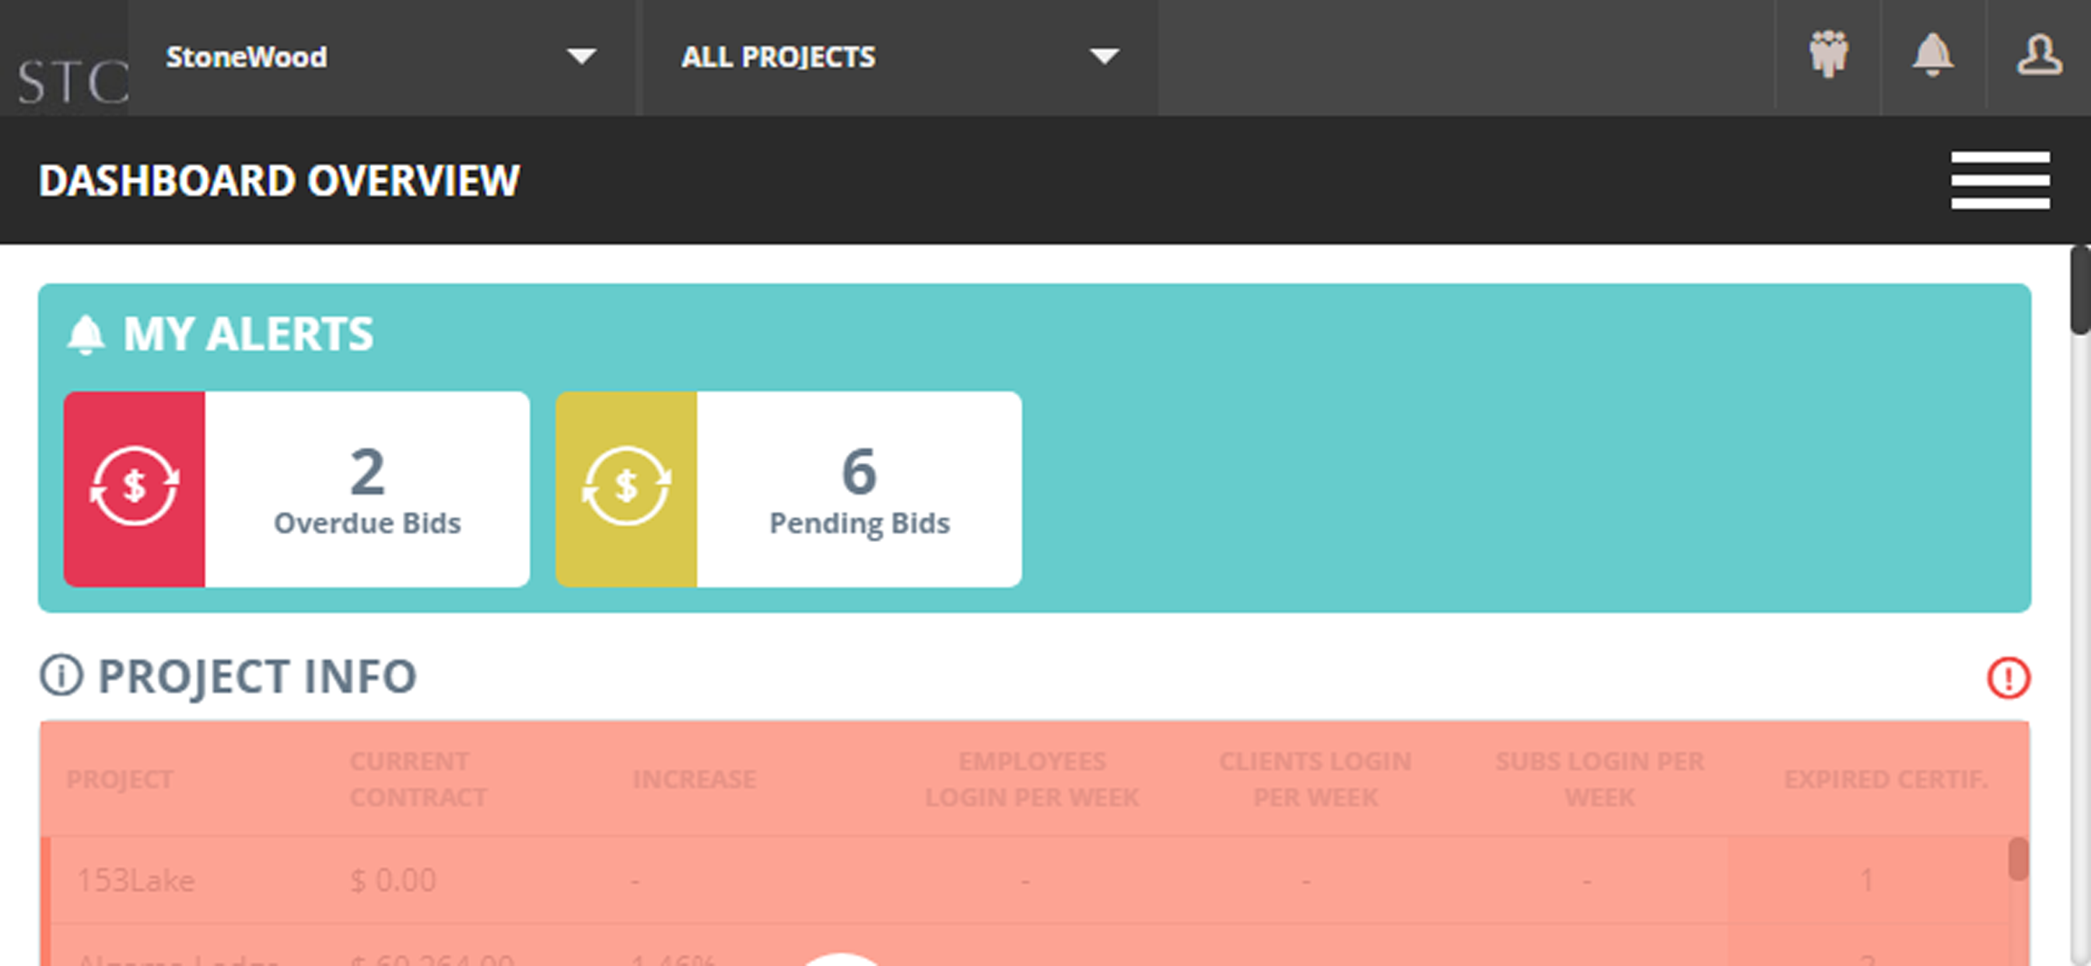Click the CURRENT CONTRACT column header
This screenshot has height=966, width=2091.
418,779
